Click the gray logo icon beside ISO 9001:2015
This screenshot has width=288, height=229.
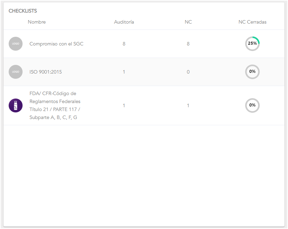click(16, 72)
